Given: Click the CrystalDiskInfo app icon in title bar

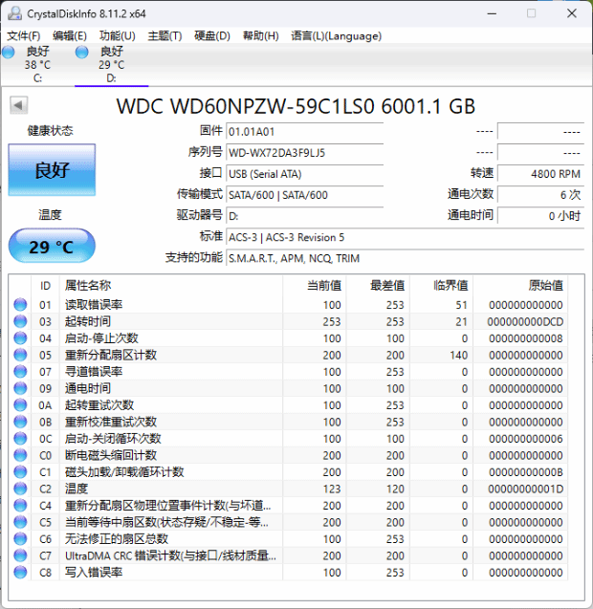Looking at the screenshot, I should point(14,13).
